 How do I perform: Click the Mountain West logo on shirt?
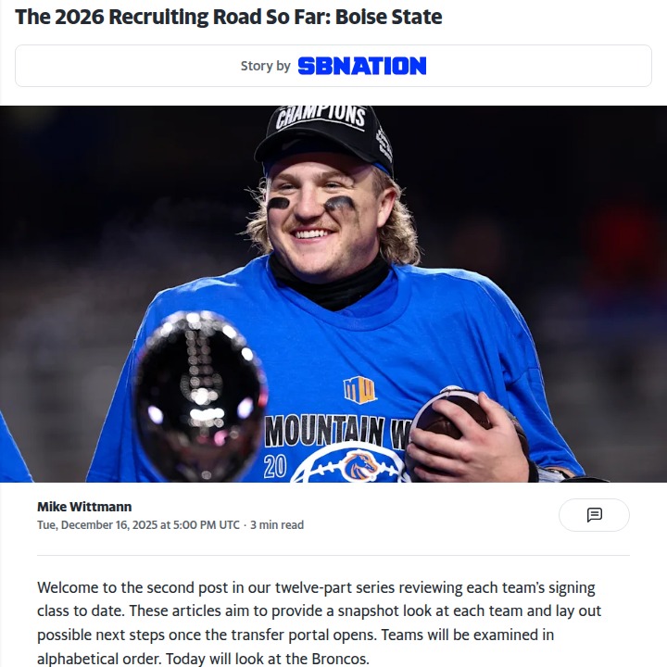coord(359,389)
